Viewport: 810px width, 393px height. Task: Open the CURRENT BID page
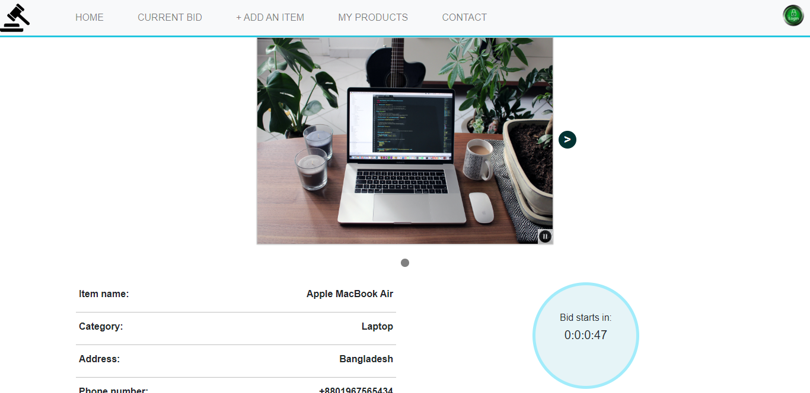170,18
